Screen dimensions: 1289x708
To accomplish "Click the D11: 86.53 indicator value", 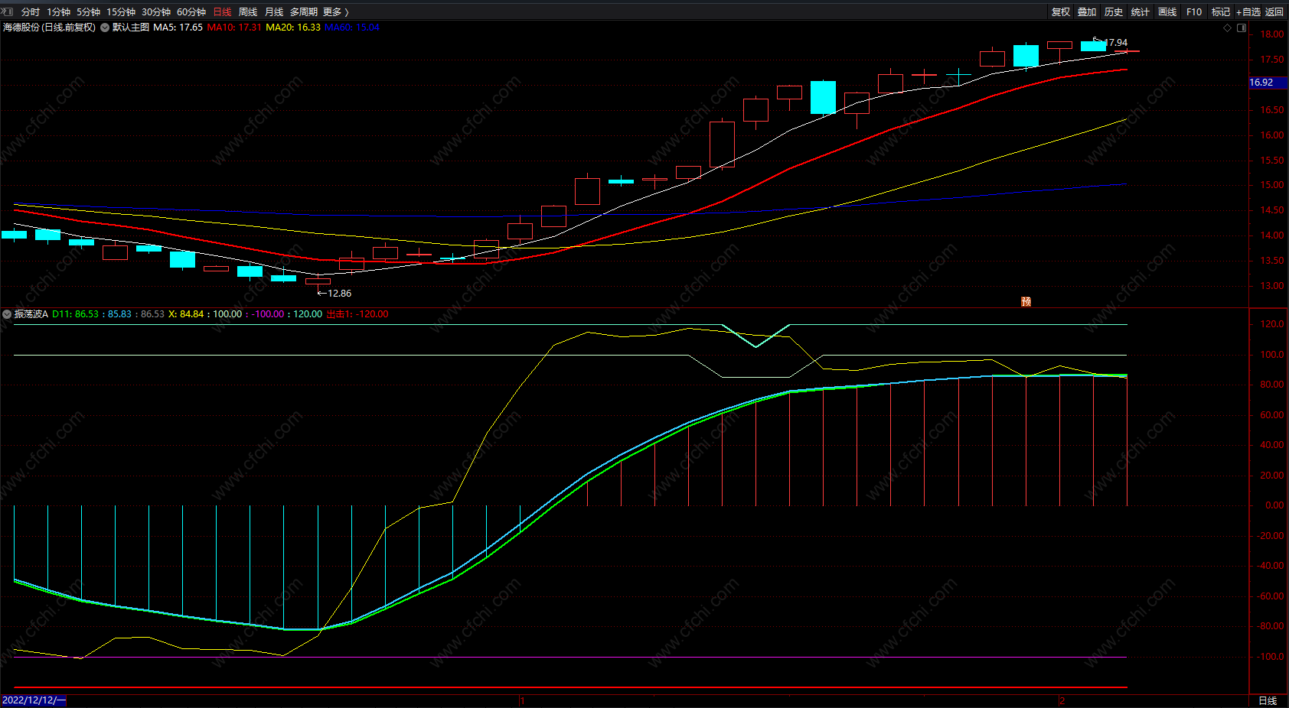I will [x=76, y=314].
